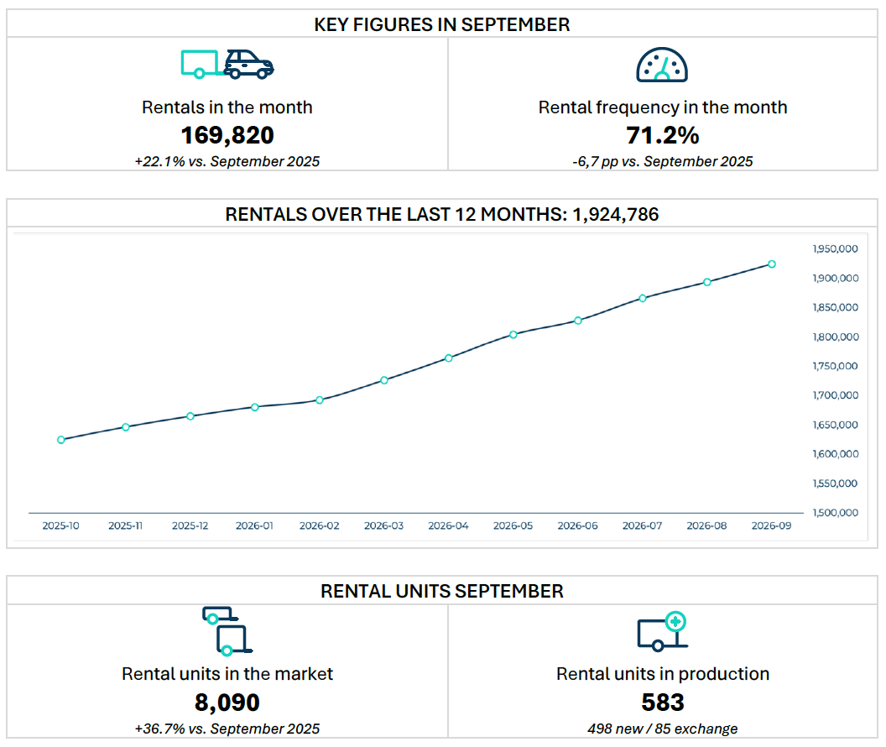Click the 1,500,000 y-axis label
This screenshot has width=886, height=747.
click(835, 513)
